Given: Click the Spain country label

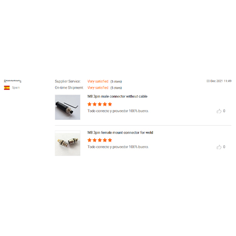Looking at the screenshot, I should tap(16, 88).
